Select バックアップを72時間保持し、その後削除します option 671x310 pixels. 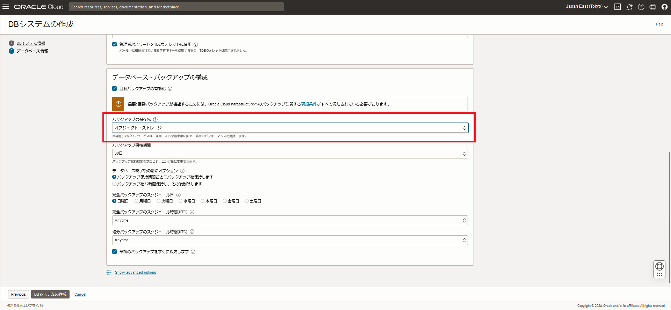[114, 184]
